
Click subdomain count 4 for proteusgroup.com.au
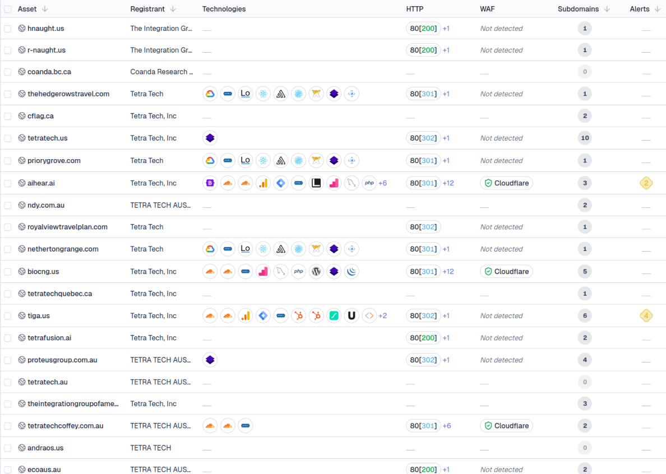[585, 360]
